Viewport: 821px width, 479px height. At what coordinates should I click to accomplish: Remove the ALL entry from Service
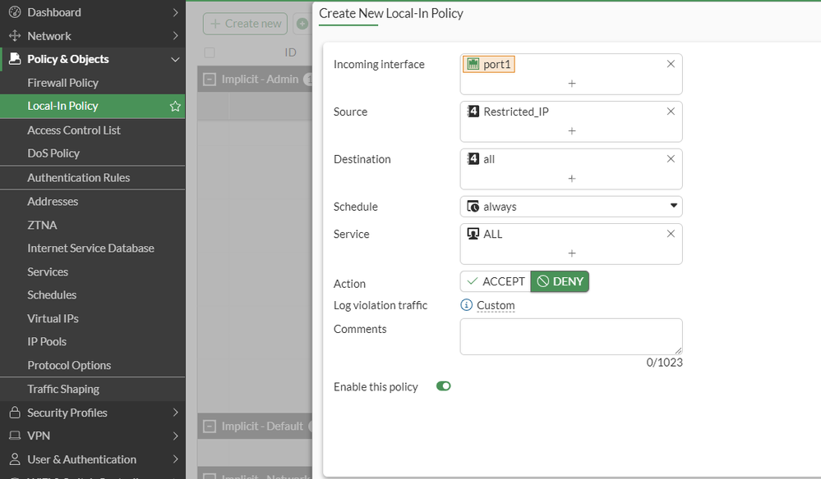671,234
